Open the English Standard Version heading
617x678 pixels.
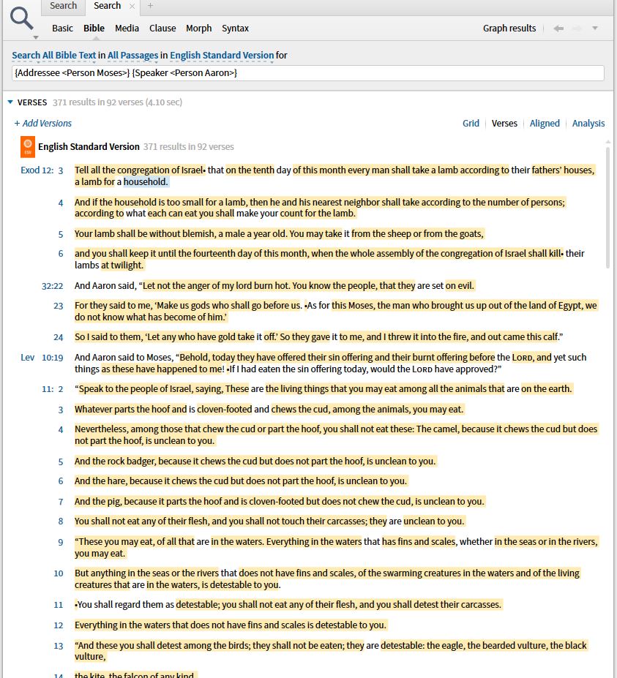(89, 146)
